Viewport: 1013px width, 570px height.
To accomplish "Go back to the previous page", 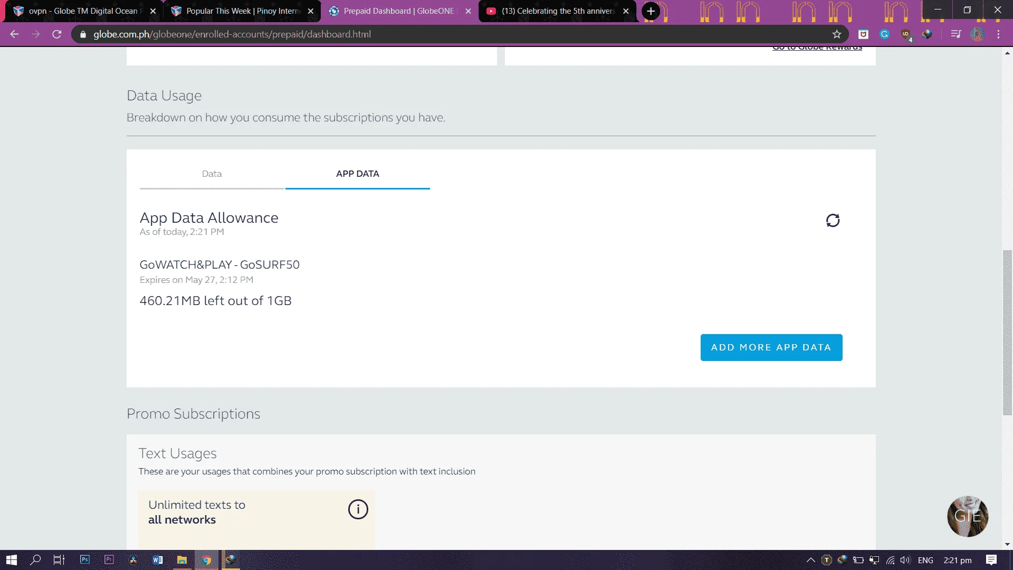I will [14, 34].
